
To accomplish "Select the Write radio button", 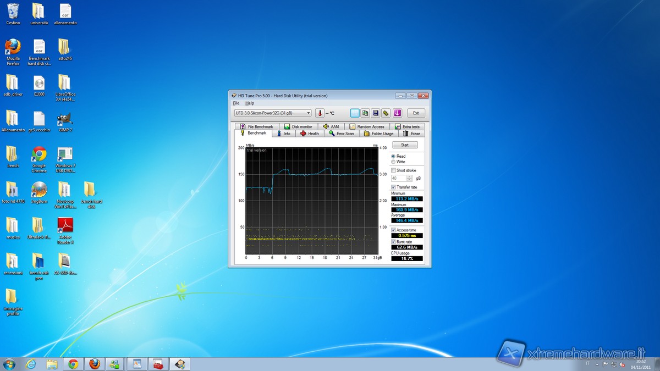I will pos(393,162).
